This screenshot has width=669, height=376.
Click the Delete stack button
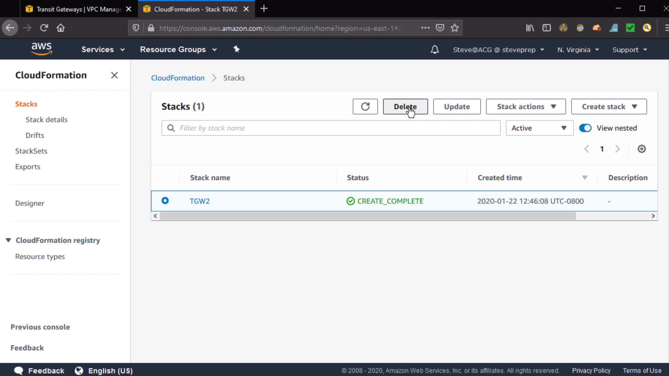point(405,107)
